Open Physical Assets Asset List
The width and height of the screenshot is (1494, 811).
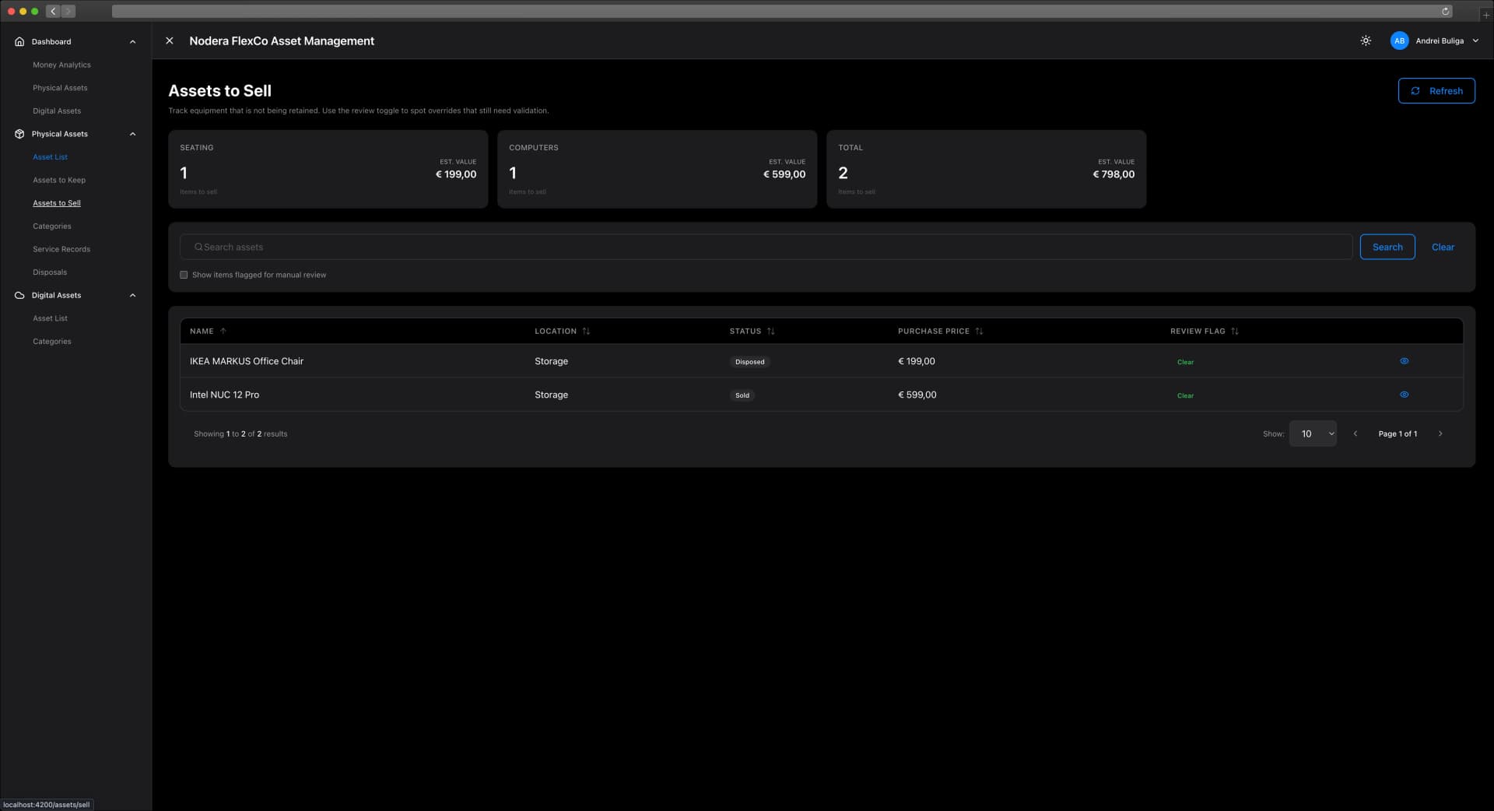pyautogui.click(x=50, y=156)
